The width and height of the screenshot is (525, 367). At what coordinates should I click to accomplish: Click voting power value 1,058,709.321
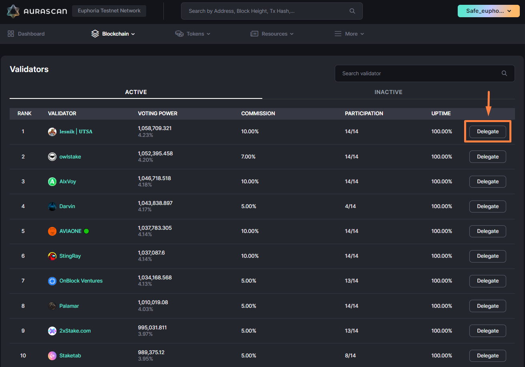[x=155, y=128]
